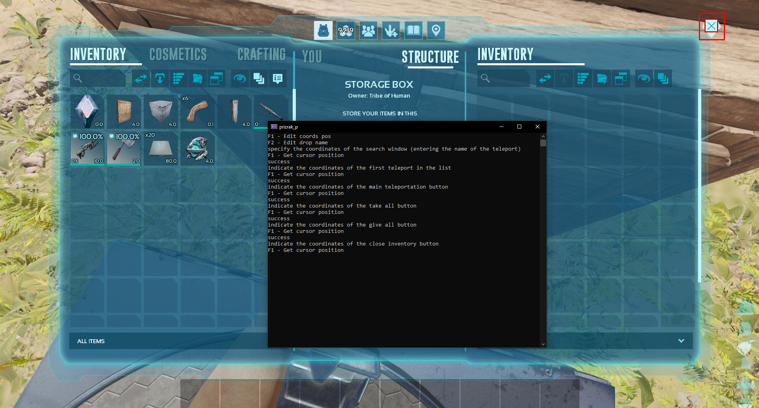Open the open-book notes icon

tap(413, 30)
